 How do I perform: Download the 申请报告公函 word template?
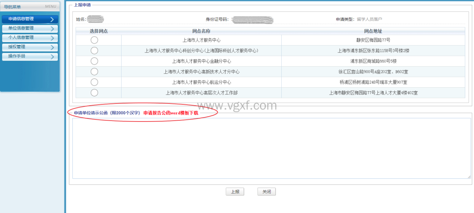pos(171,113)
